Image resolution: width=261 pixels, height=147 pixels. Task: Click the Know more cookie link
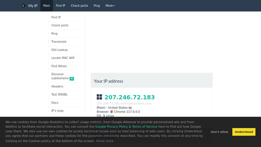(105, 141)
